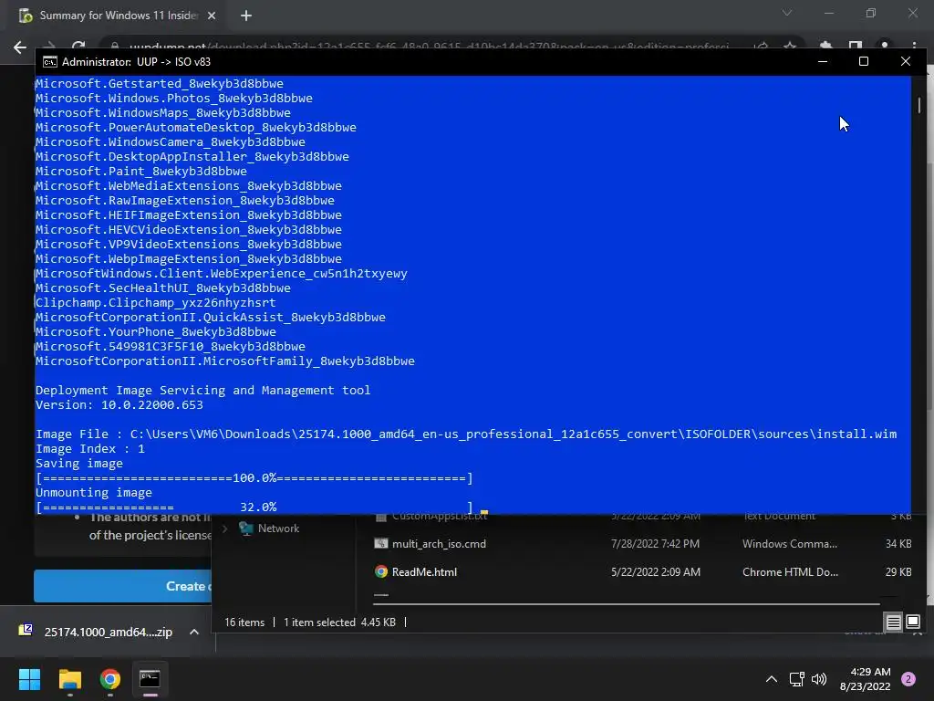Viewport: 934px width, 701px height.
Task: Click the volume speaker tray icon
Action: [819, 679]
